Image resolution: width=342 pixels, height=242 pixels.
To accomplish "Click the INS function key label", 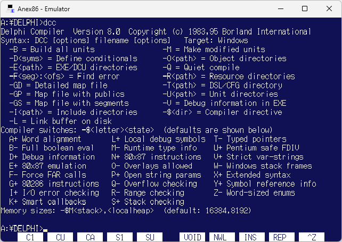I will pyautogui.click(x=252, y=237).
